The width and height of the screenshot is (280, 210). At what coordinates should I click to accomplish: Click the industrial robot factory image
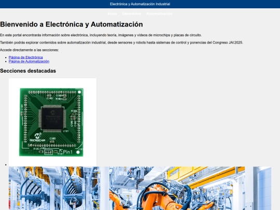tap(140, 188)
